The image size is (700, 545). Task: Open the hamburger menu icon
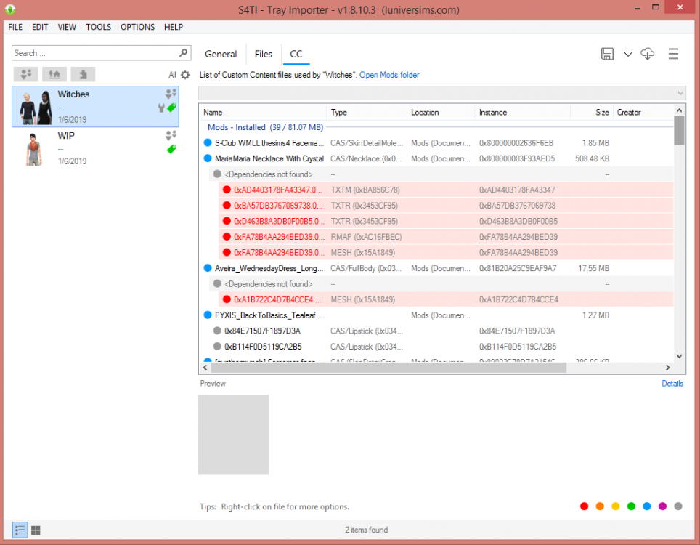tap(673, 54)
